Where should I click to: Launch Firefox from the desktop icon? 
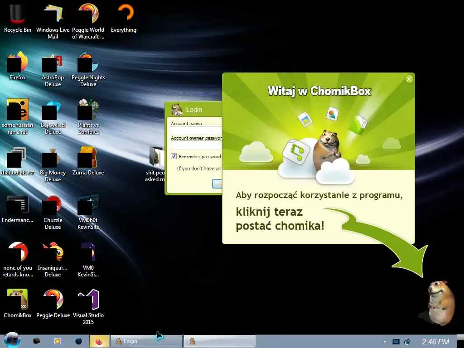click(18, 66)
